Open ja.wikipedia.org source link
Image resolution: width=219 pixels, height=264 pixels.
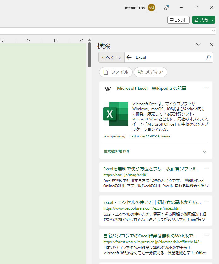[114, 136]
